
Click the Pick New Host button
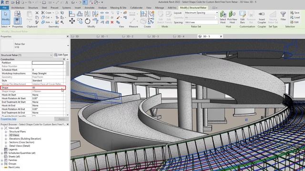click(x=232, y=17)
